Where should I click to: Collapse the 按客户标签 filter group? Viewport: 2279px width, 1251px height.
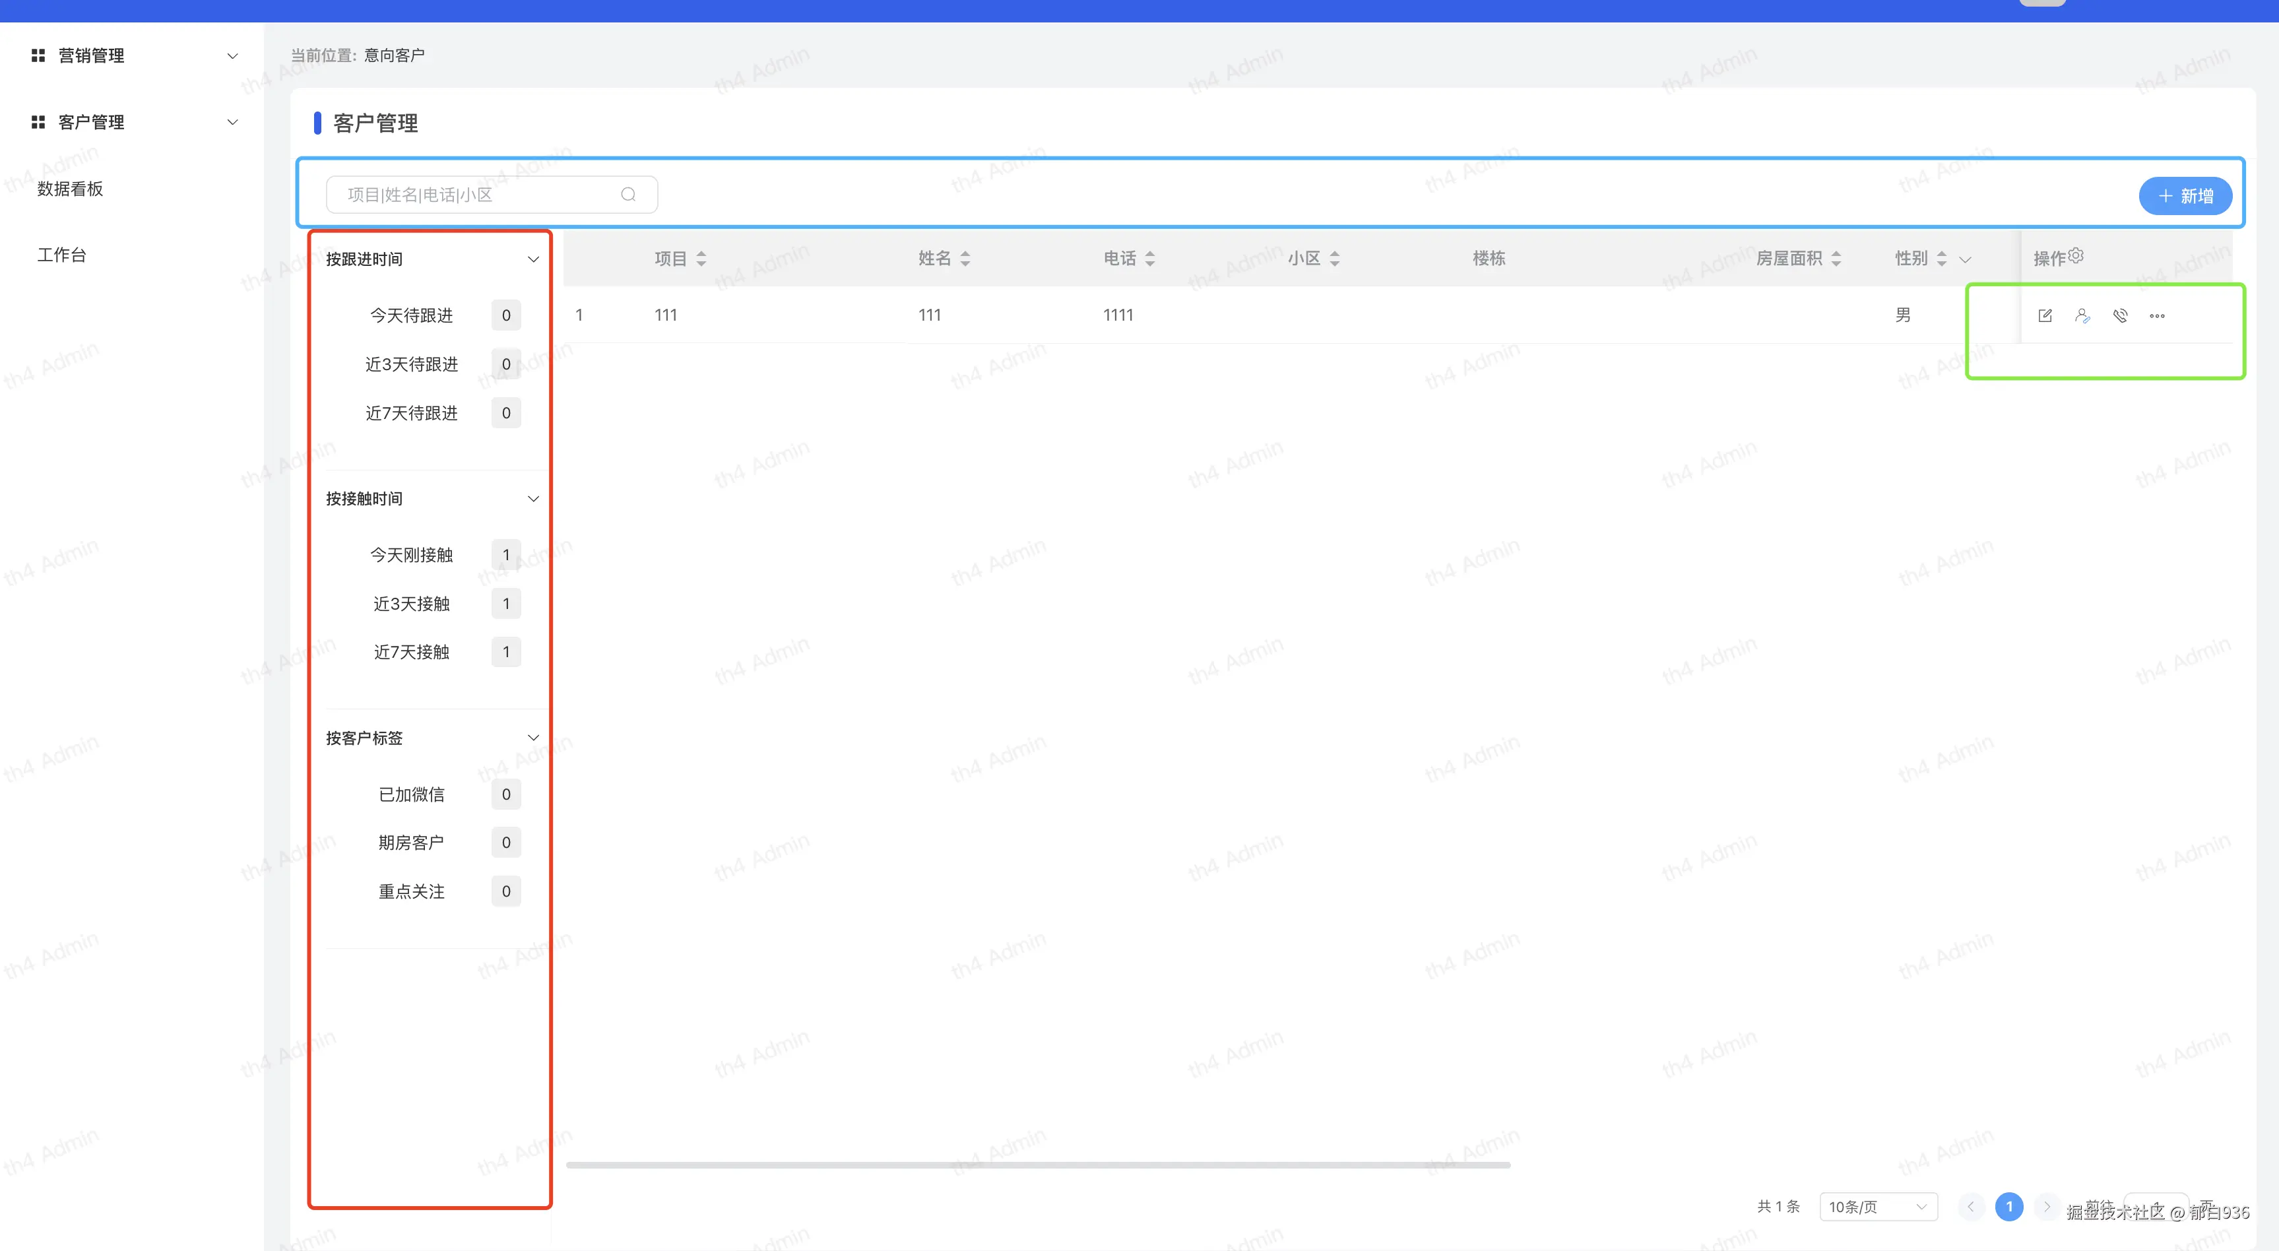pos(532,738)
